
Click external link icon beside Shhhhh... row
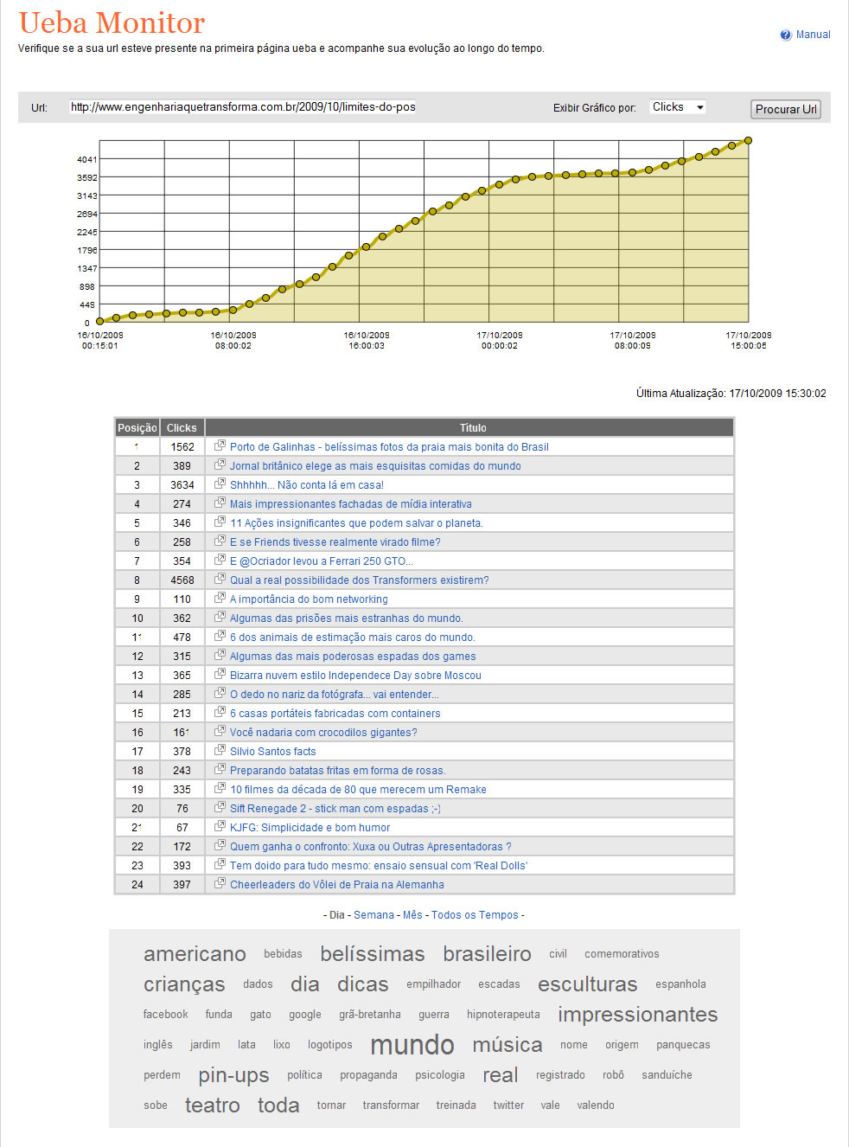coord(220,484)
